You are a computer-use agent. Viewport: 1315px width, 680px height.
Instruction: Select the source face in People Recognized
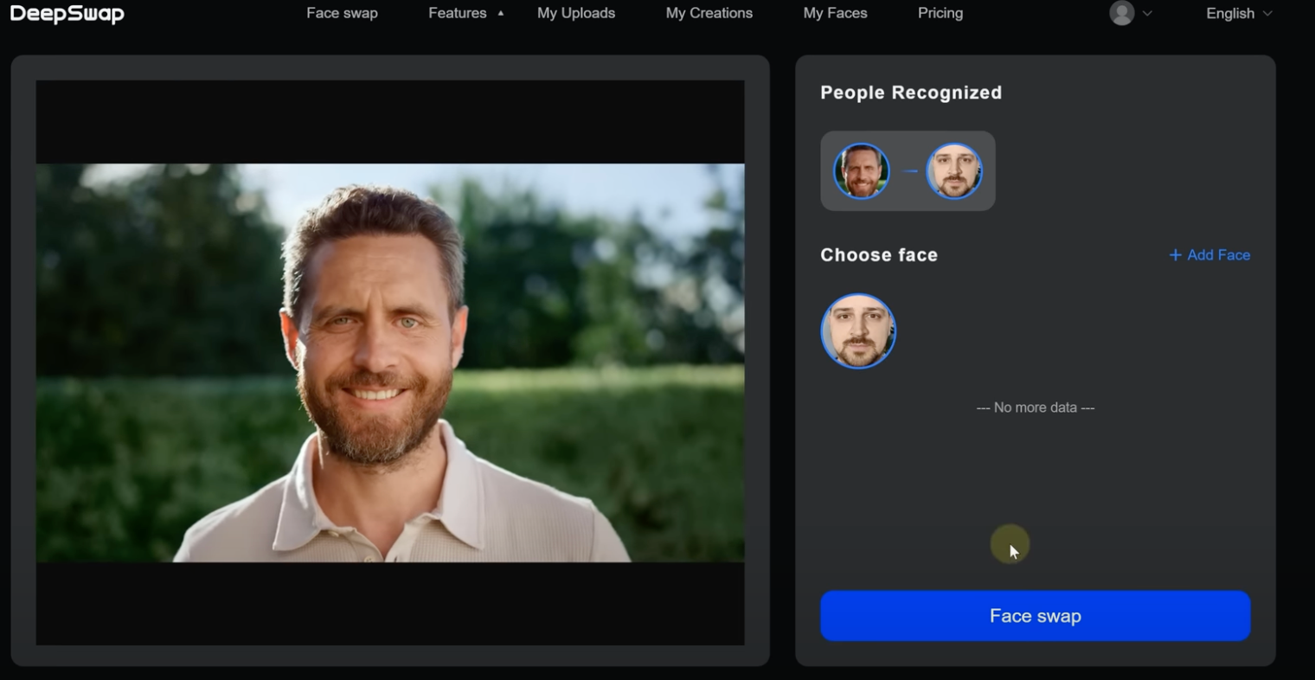(861, 171)
